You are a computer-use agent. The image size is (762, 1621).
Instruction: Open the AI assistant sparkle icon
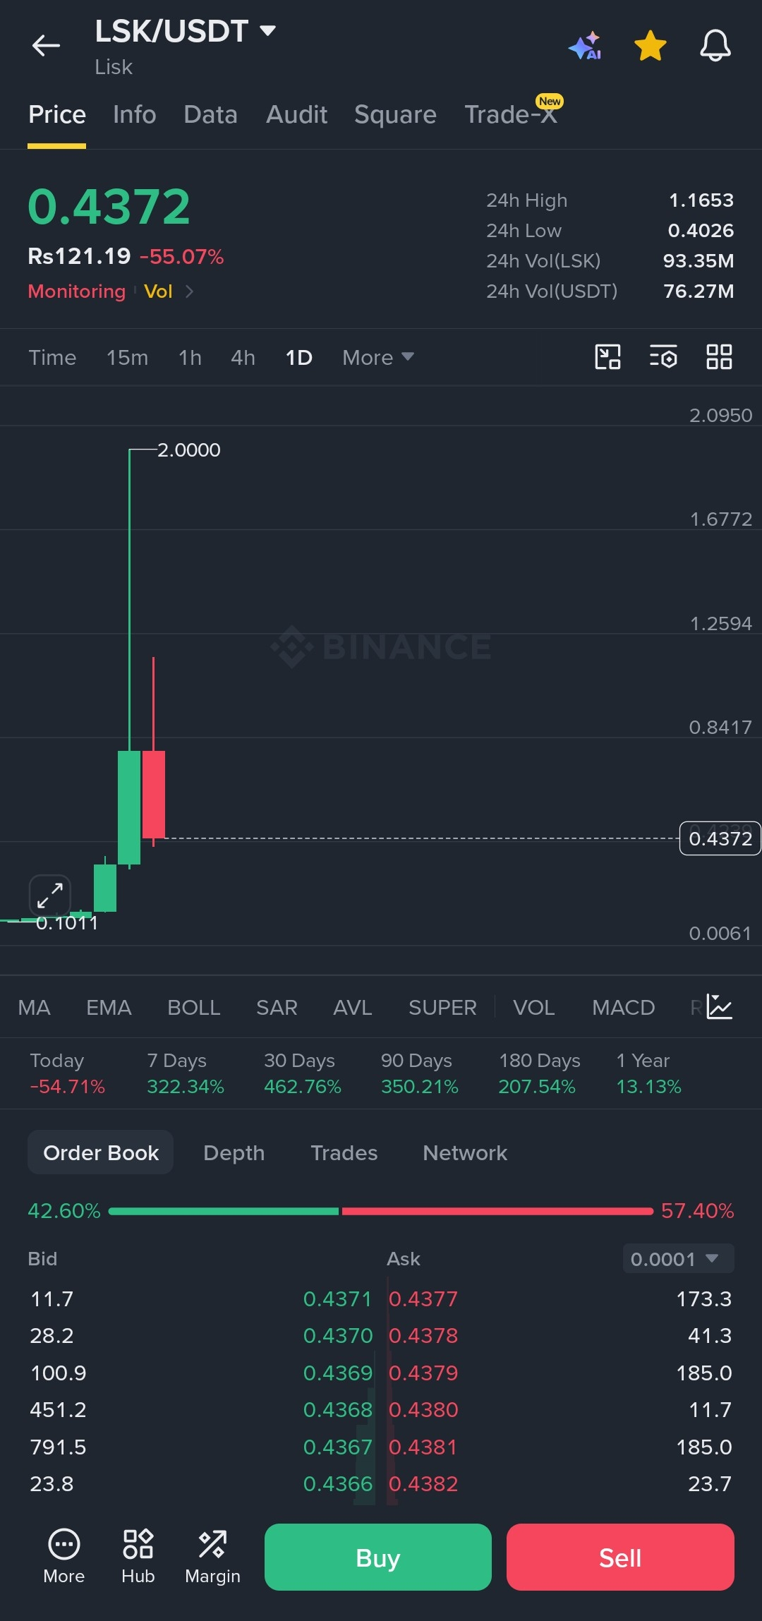[x=585, y=46]
